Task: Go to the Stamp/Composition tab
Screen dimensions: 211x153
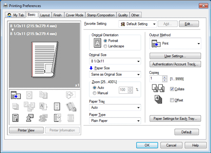Action: 101,15
